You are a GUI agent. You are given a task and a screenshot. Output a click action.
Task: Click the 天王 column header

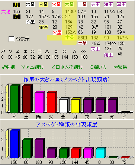point(95,4)
